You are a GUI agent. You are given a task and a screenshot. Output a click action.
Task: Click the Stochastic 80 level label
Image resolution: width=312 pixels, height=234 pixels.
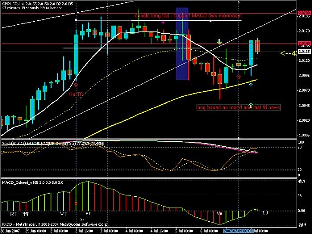[299, 147]
